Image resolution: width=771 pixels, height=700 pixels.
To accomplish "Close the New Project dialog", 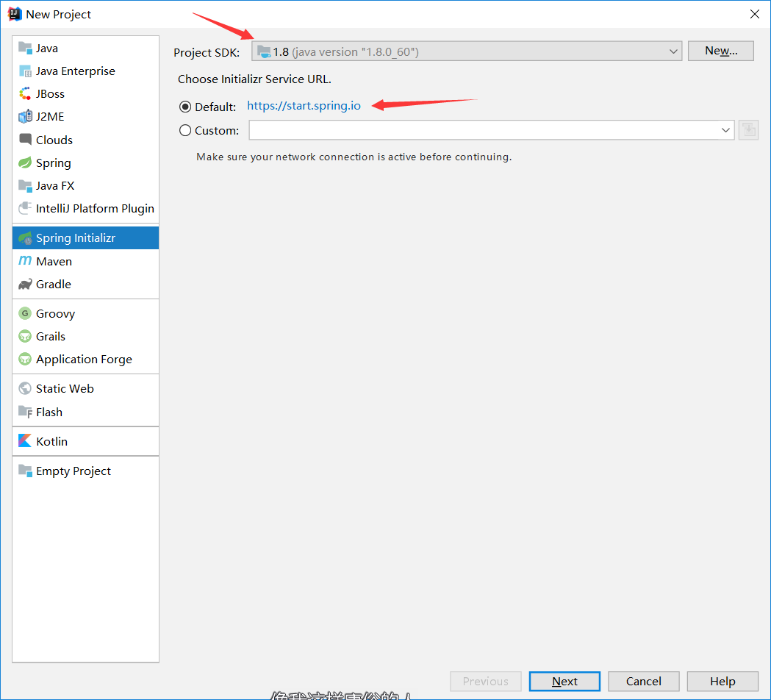I will [x=754, y=14].
